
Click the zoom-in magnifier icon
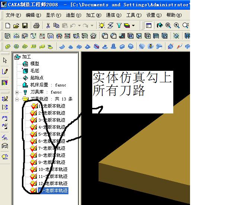tap(177, 26)
